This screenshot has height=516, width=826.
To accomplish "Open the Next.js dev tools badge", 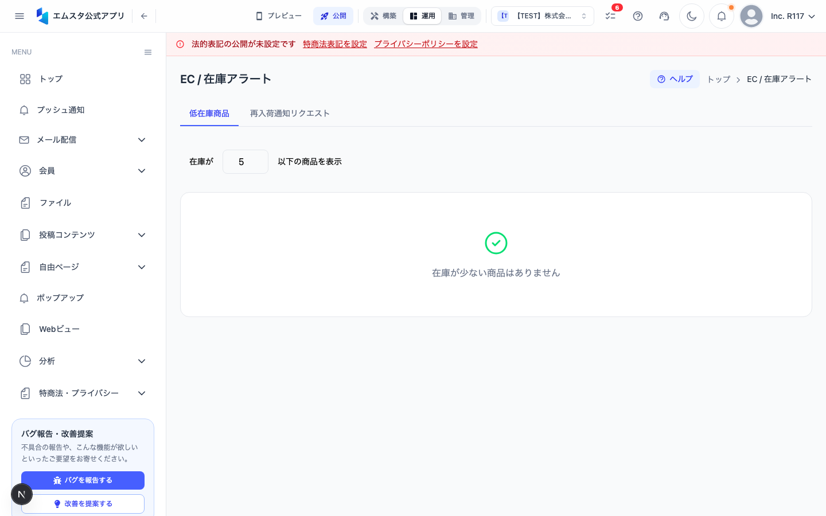I will tap(22, 494).
